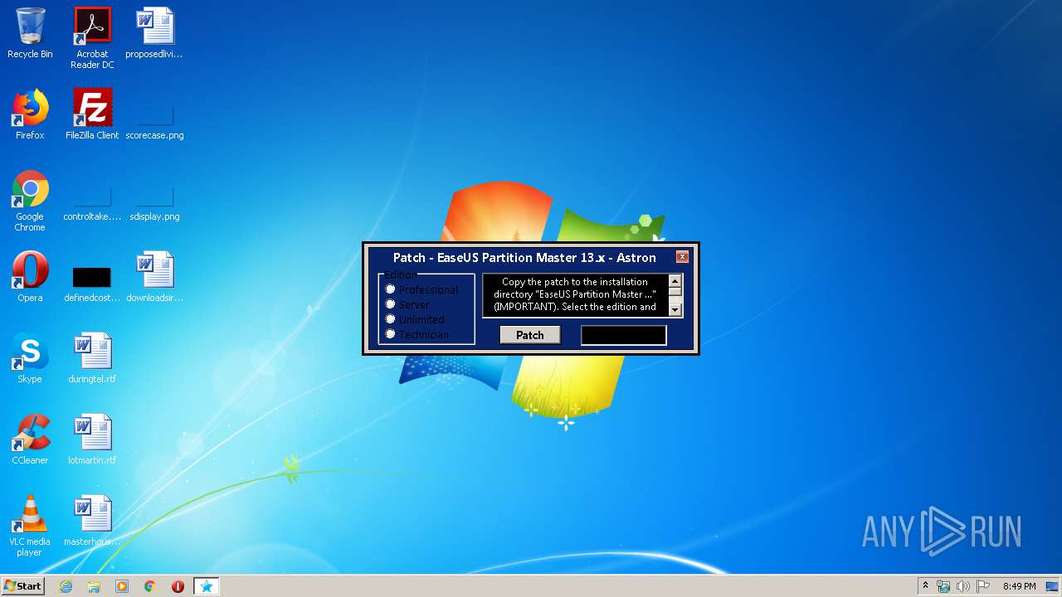Launch the Google Chrome desktop shortcut
The image size is (1062, 597).
[x=30, y=201]
